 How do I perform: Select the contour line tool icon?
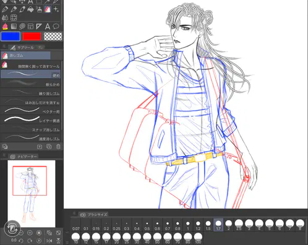point(22,27)
